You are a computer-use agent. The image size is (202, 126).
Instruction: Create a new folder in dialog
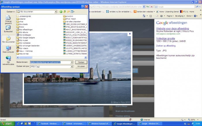click(69, 12)
